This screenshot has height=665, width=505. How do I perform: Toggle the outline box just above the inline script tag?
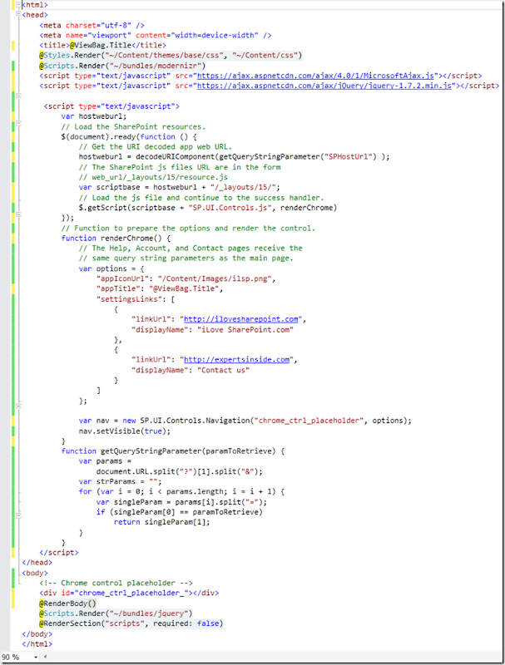18,96
